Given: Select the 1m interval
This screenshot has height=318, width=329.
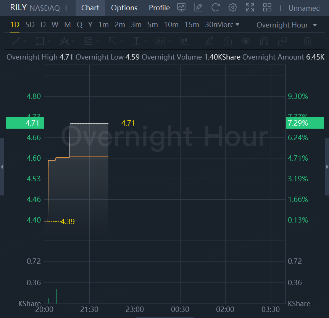Looking at the screenshot, I should click(x=103, y=25).
